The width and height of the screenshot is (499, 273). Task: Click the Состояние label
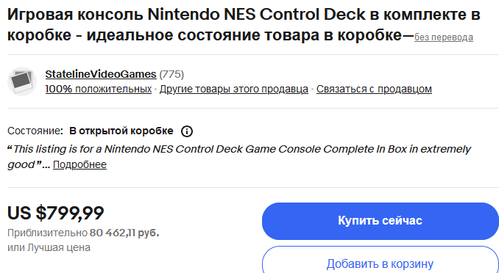[x=35, y=131]
